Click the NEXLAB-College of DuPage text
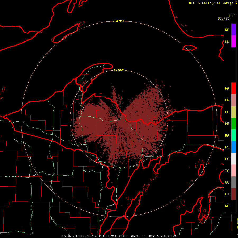Viewport: 238px width, 238px height. click(212, 3)
